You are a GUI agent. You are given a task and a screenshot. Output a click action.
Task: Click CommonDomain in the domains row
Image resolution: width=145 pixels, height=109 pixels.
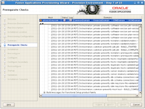[x=82, y=20]
